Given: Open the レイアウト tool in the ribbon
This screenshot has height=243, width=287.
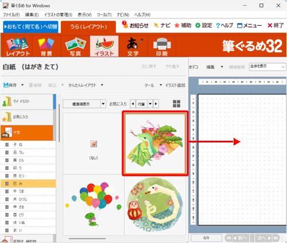Looking at the screenshot, I should coord(18,47).
